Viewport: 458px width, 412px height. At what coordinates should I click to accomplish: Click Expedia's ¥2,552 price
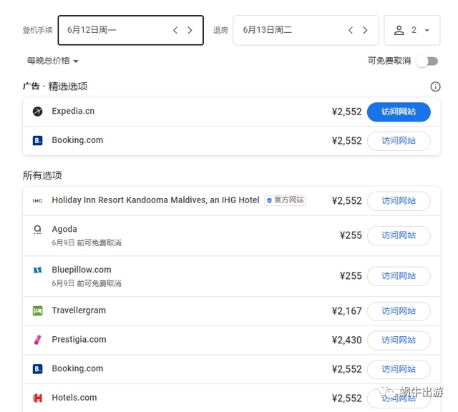click(x=346, y=112)
